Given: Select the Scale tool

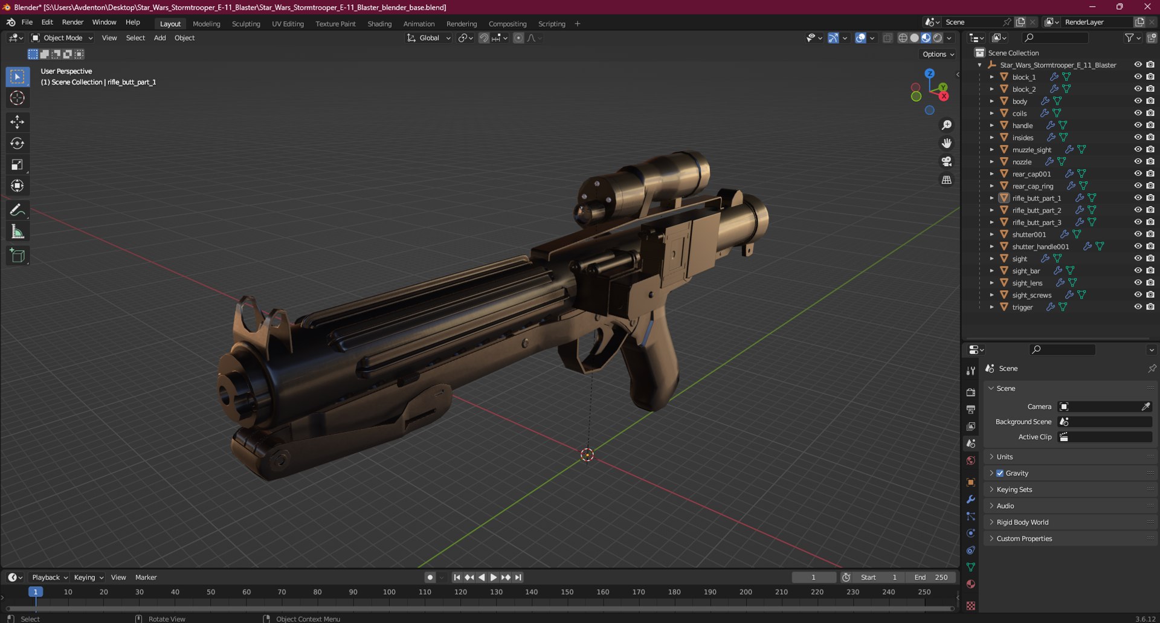Looking at the screenshot, I should [18, 164].
